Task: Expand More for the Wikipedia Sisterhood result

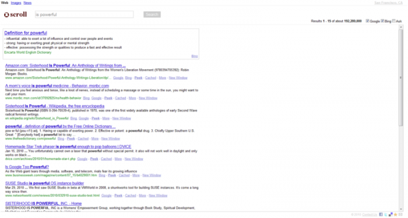Action: tap(106, 118)
